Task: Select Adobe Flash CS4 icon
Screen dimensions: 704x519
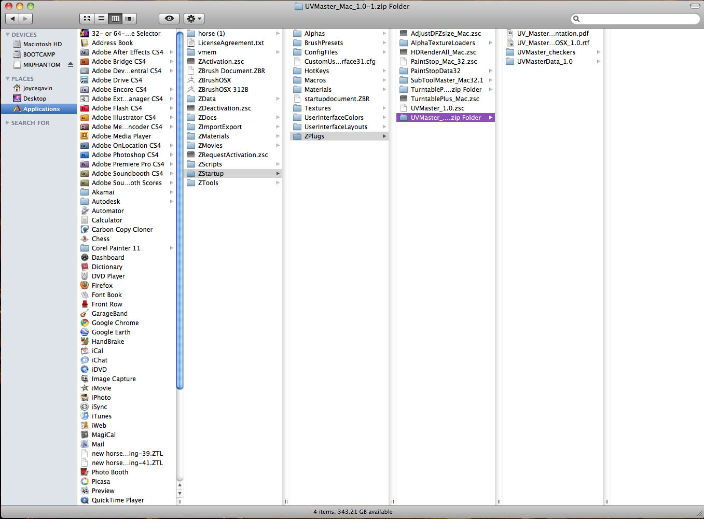Action: (85, 108)
